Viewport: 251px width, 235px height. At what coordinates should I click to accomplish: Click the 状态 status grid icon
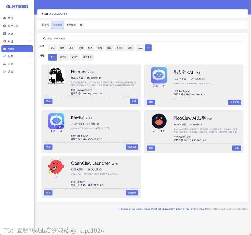[5, 33]
